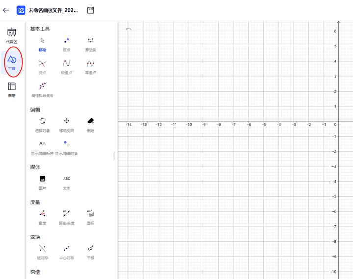The width and height of the screenshot is (353, 279).
Task: Save the file with the disk icon
Action: (x=91, y=10)
